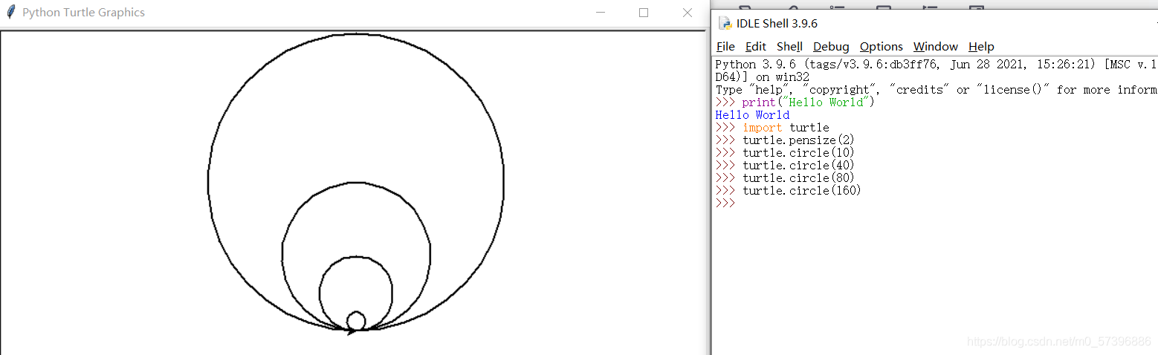1158x355 pixels.
Task: Click the import turtle line
Action: (772, 127)
